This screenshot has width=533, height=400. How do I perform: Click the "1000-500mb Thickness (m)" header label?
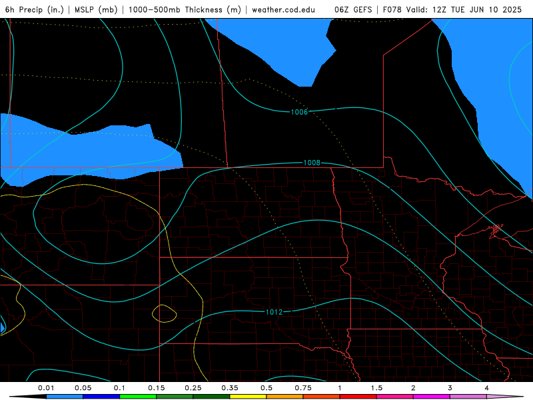[x=185, y=9]
